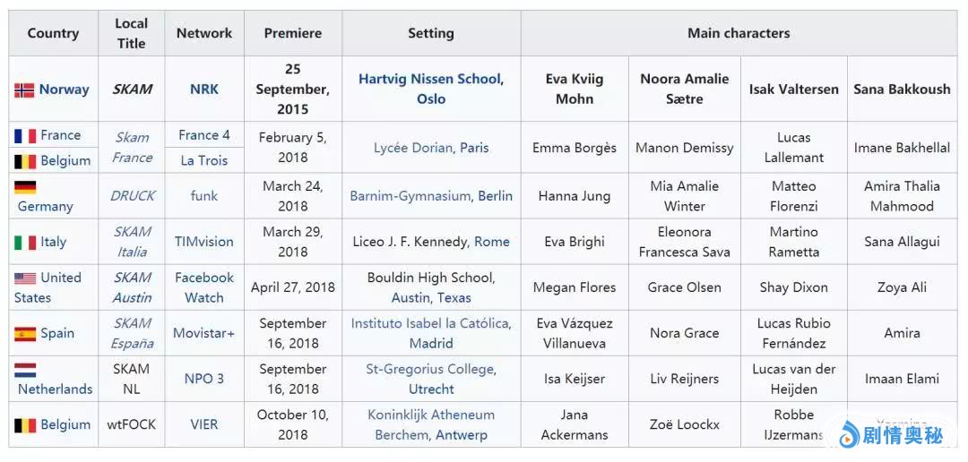Open the TIMvision network link

[203, 242]
